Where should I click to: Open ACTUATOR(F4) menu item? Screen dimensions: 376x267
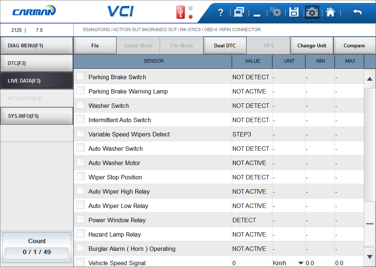coord(36,98)
